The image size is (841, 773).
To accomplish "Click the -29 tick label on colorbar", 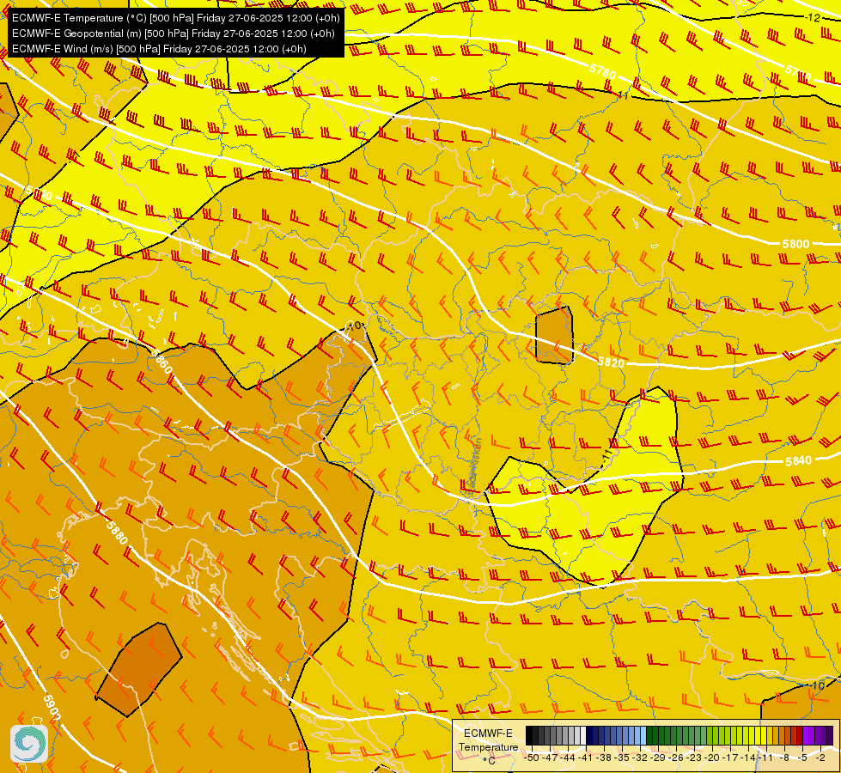I will tap(659, 758).
